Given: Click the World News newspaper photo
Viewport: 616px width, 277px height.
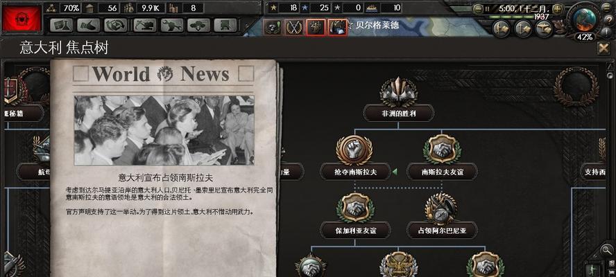Looking at the screenshot, I should coord(164,130).
